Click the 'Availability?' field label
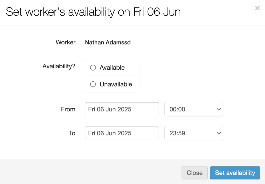This screenshot has height=184, width=265. point(59,66)
